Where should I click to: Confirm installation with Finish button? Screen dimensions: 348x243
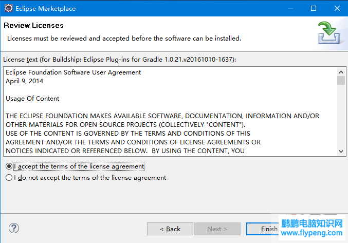(x=262, y=229)
